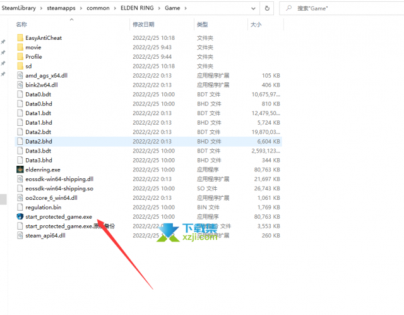
Task: Click the eldenring.exe application icon
Action: (20, 170)
